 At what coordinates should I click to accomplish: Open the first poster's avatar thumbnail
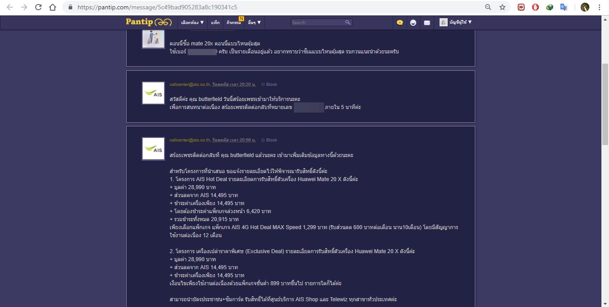[x=153, y=39]
